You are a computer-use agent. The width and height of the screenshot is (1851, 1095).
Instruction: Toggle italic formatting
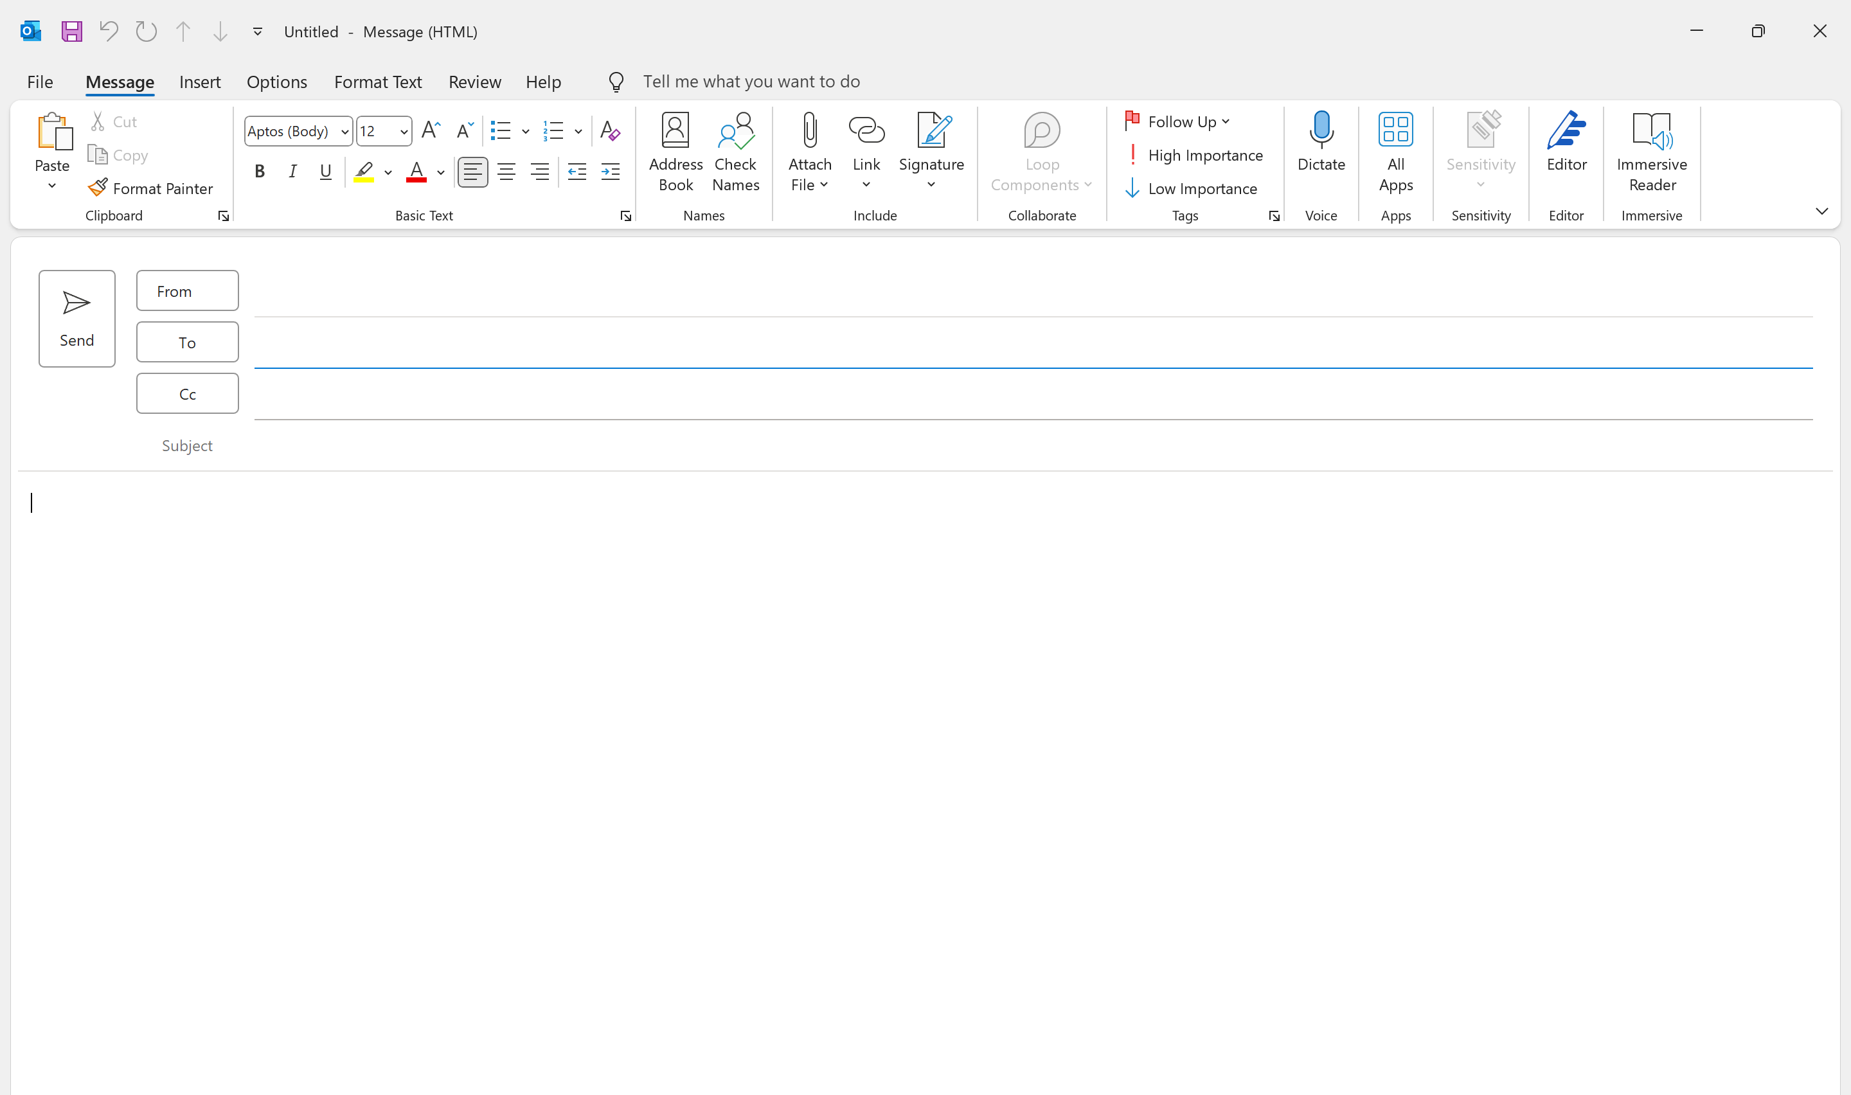pyautogui.click(x=293, y=172)
